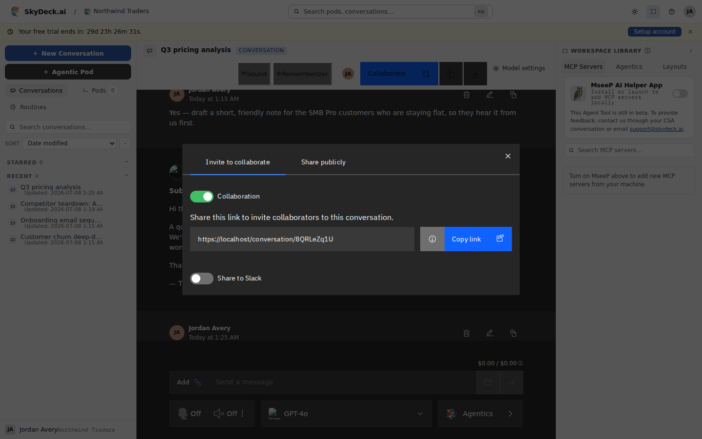Click the SkyDeck.ai logo

38,11
